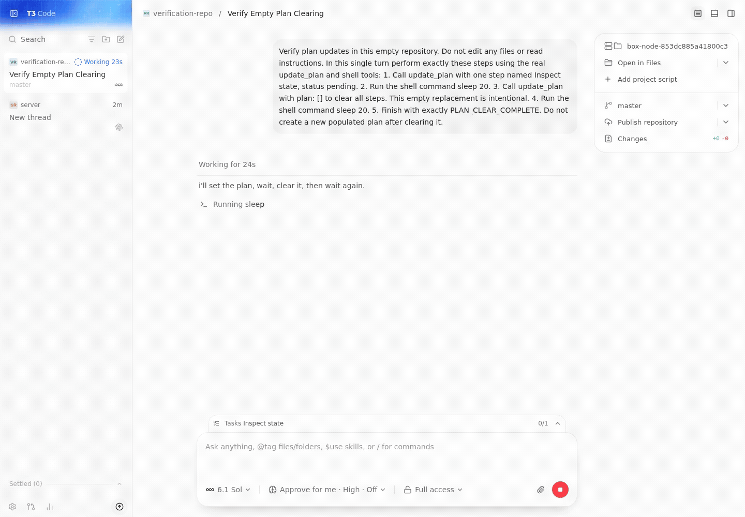Open the Verify Empty Plan Clearing thread
The image size is (745, 517).
66,73
